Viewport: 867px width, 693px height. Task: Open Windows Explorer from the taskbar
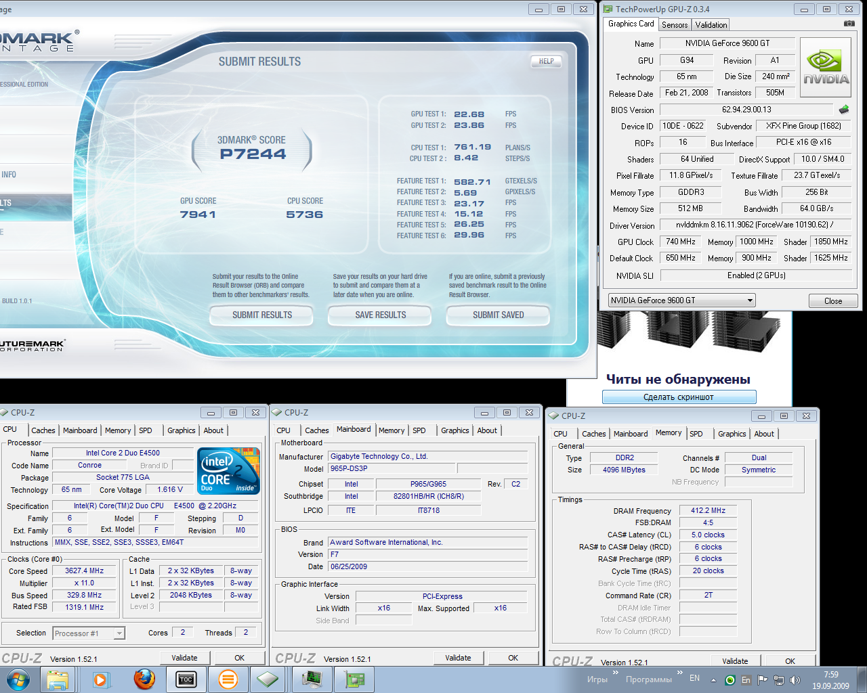(58, 679)
